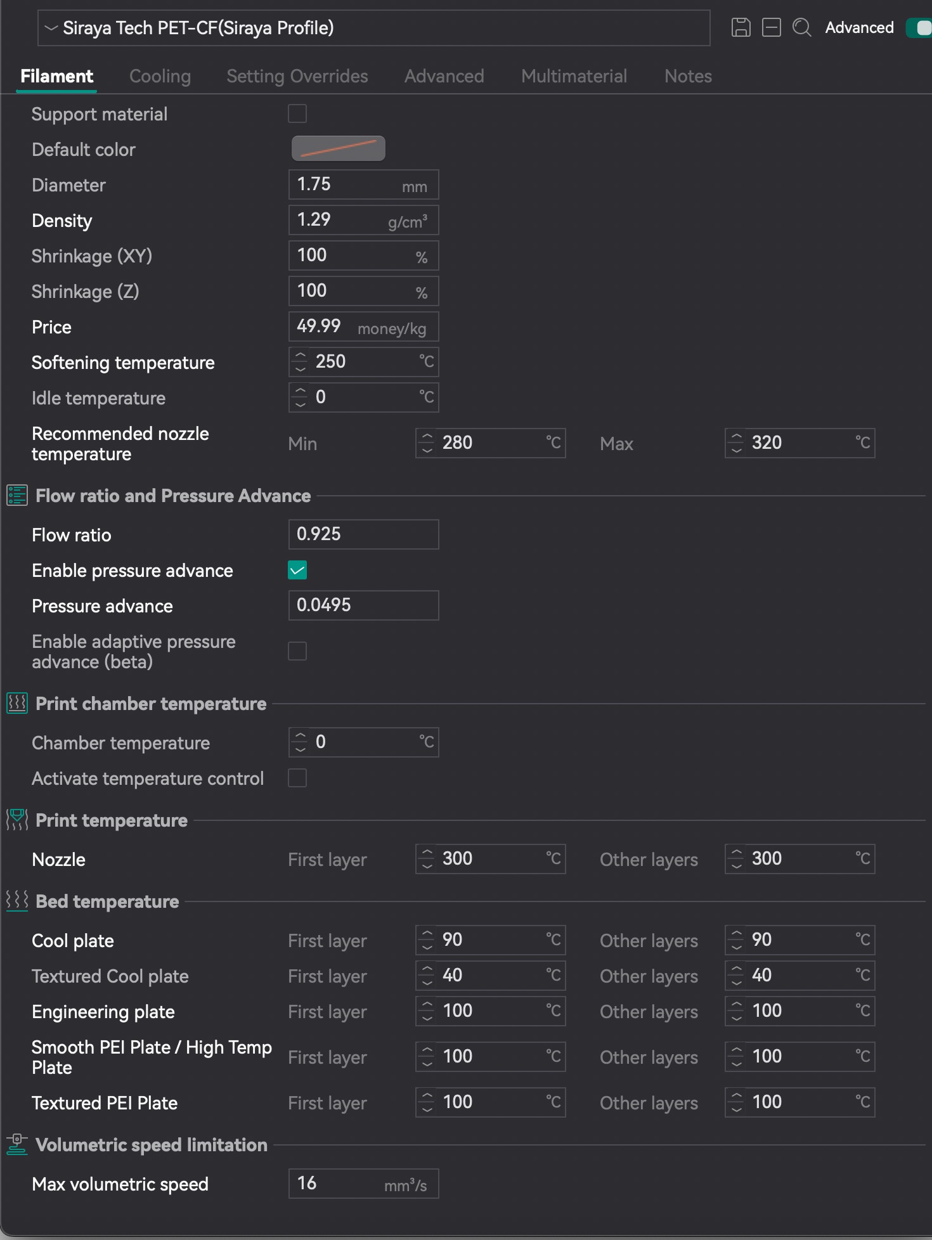Click the Diameter input field

tap(364, 184)
